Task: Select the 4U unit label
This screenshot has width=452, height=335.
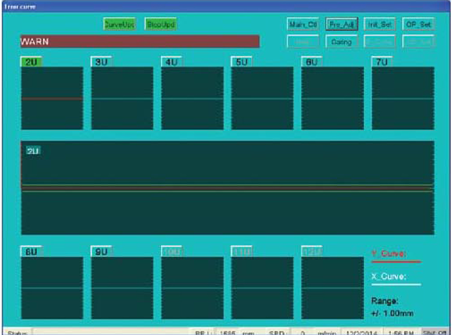Action: pyautogui.click(x=172, y=63)
